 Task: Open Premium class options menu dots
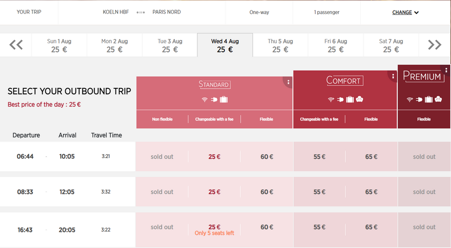point(446,70)
